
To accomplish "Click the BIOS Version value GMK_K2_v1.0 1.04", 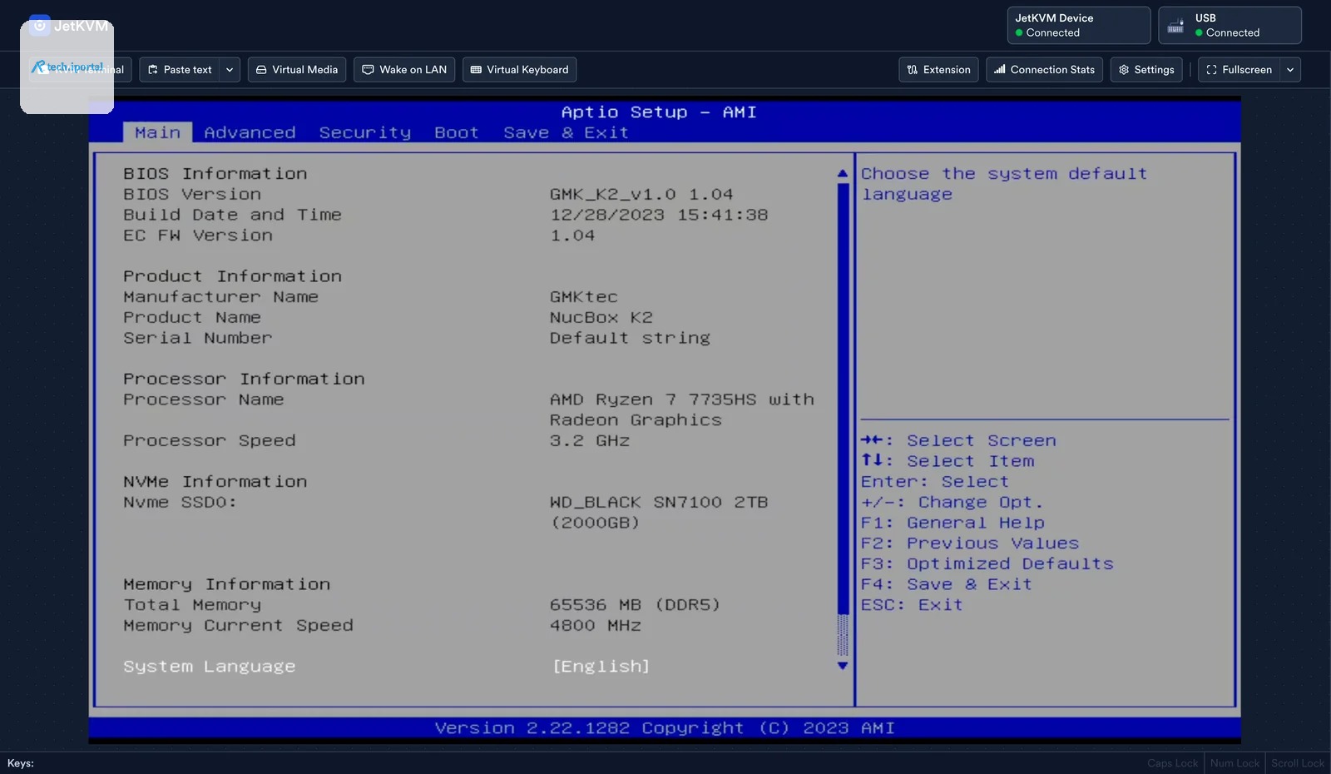I will [x=641, y=195].
